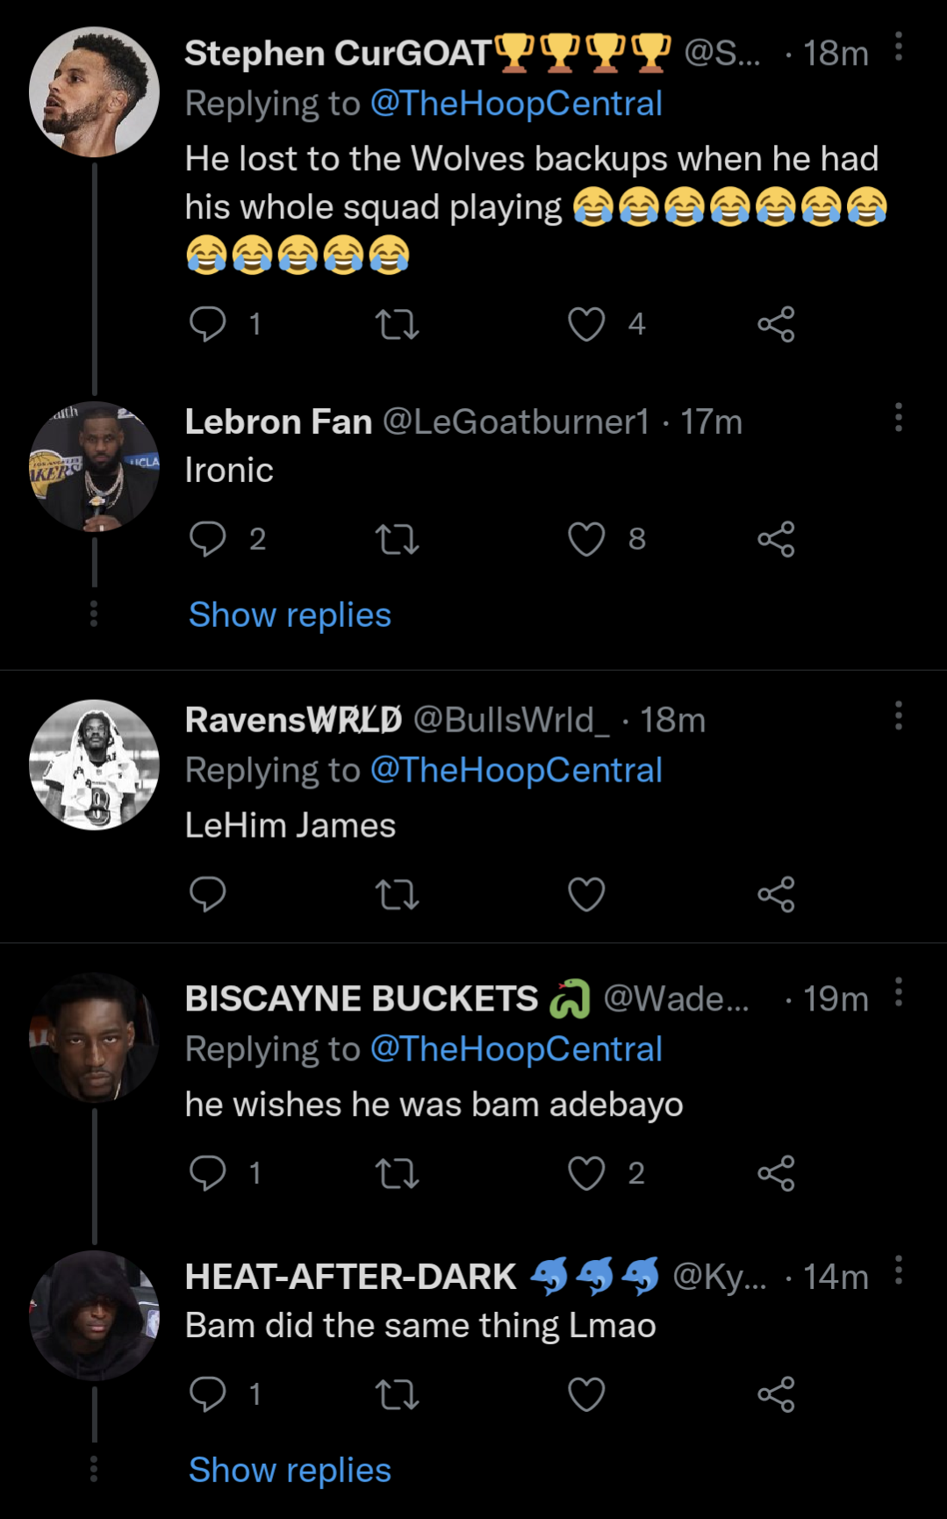Show replies under Lebron Fan's tweet

(x=290, y=615)
